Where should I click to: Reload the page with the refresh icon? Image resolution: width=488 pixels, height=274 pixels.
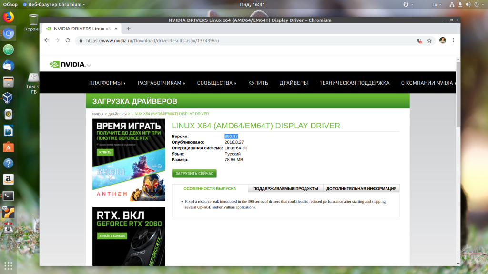68,40
